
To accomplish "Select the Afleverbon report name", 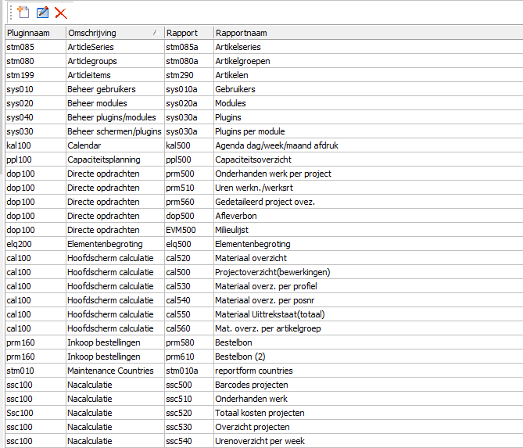I will click(x=368, y=216).
